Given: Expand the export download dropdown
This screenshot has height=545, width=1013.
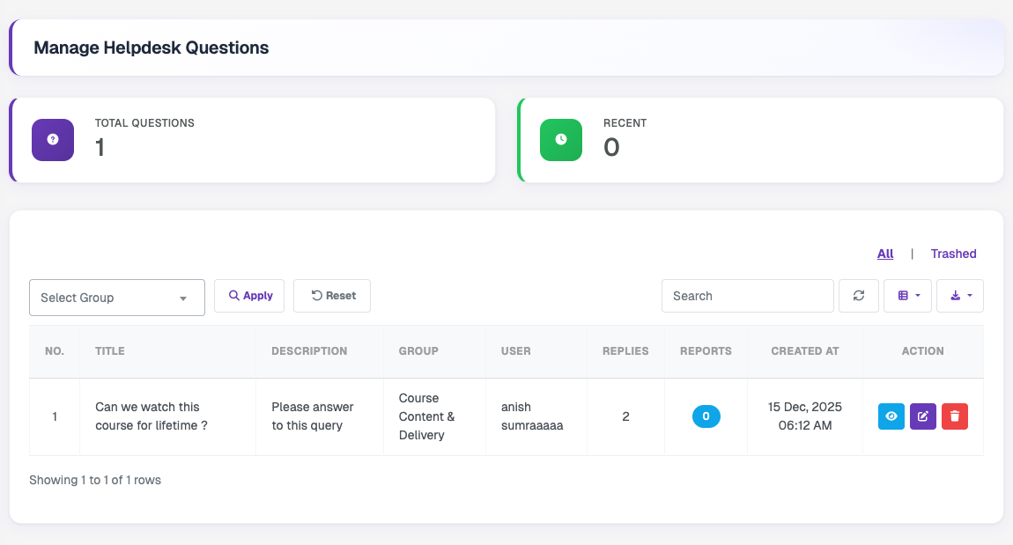Looking at the screenshot, I should click(960, 296).
